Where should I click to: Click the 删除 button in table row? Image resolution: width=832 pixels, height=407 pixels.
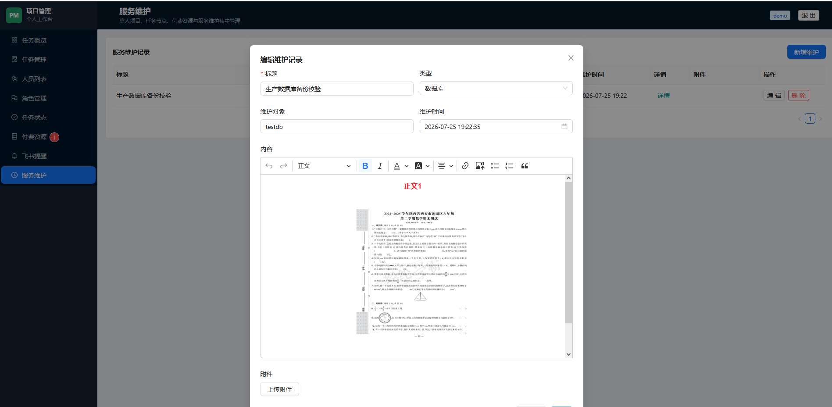point(799,95)
